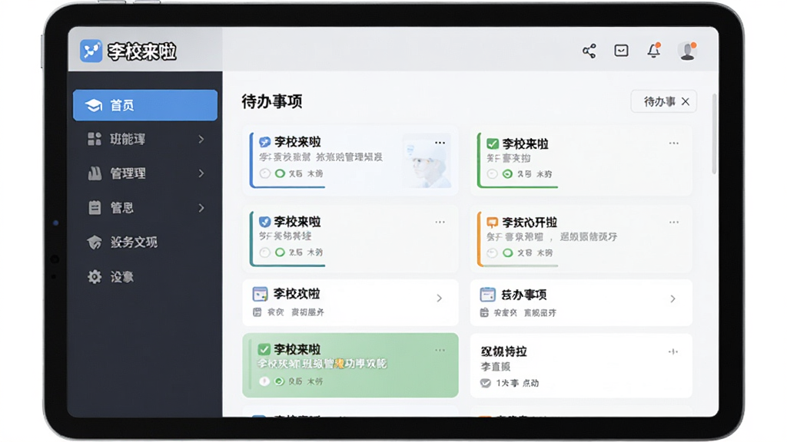Open the 李校攻啦 card title

[297, 294]
